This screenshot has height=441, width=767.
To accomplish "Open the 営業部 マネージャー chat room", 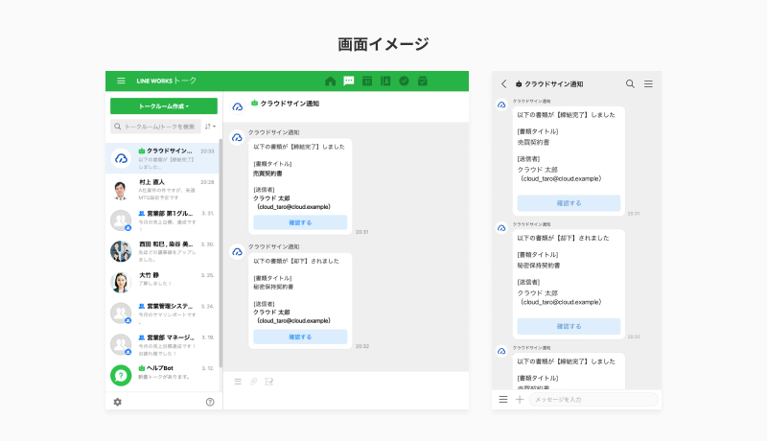I will point(162,345).
